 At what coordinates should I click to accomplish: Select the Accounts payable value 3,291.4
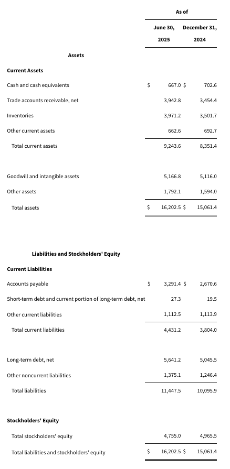[172, 284]
